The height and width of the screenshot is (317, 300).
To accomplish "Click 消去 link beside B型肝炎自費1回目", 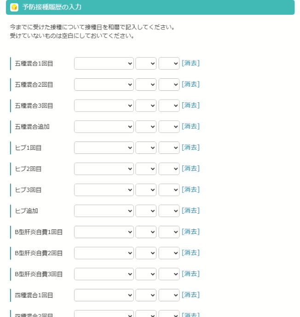I will click(190, 231).
